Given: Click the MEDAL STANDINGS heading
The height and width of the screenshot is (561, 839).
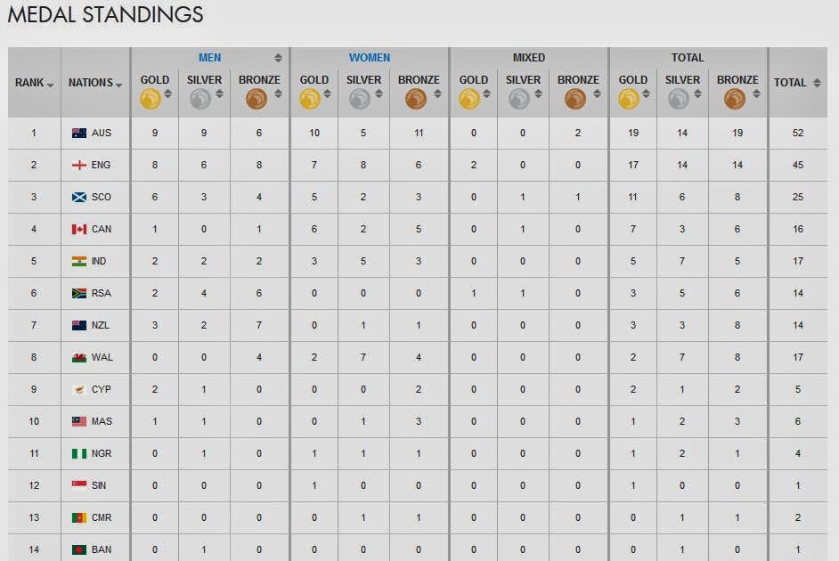Looking at the screenshot, I should coord(105,14).
